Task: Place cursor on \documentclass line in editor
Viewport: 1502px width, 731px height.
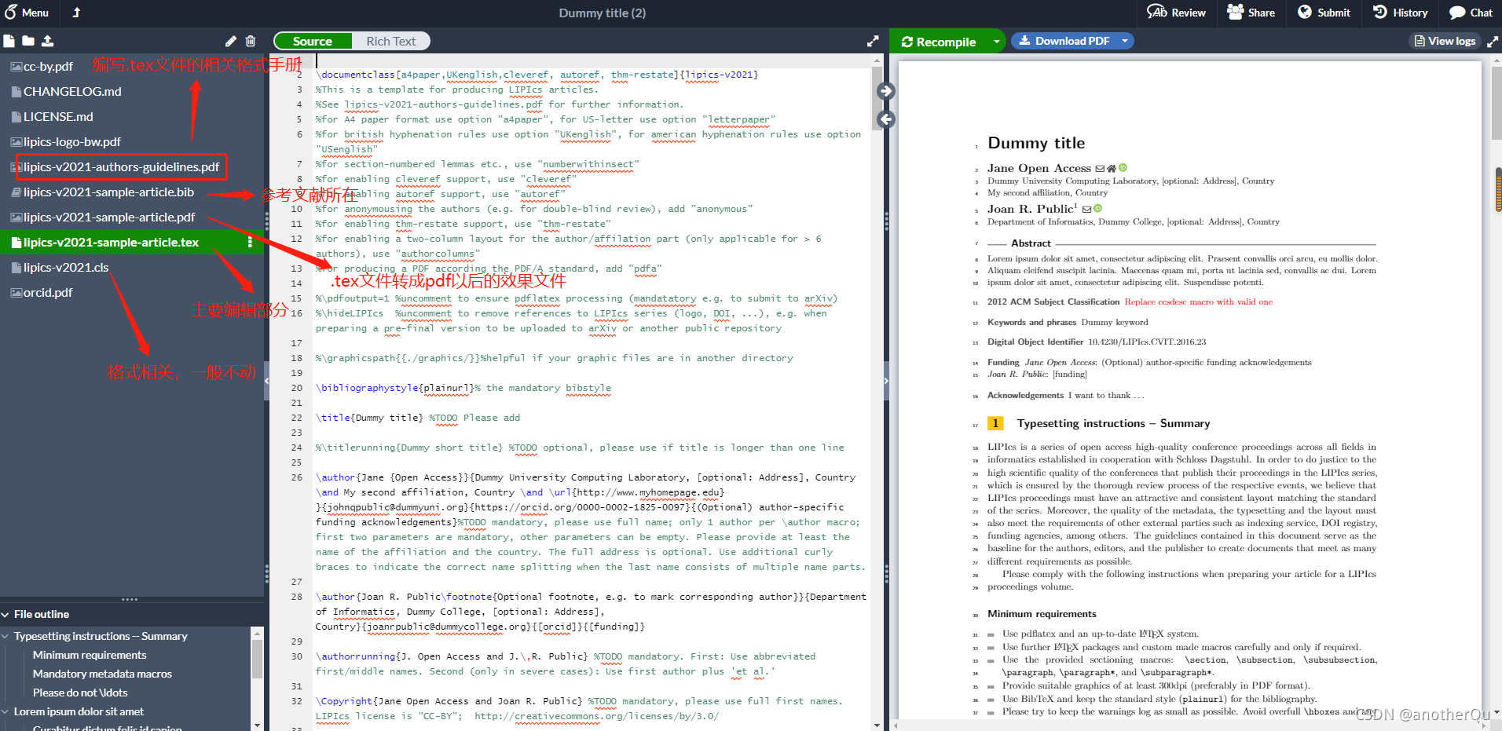Action: tap(537, 75)
